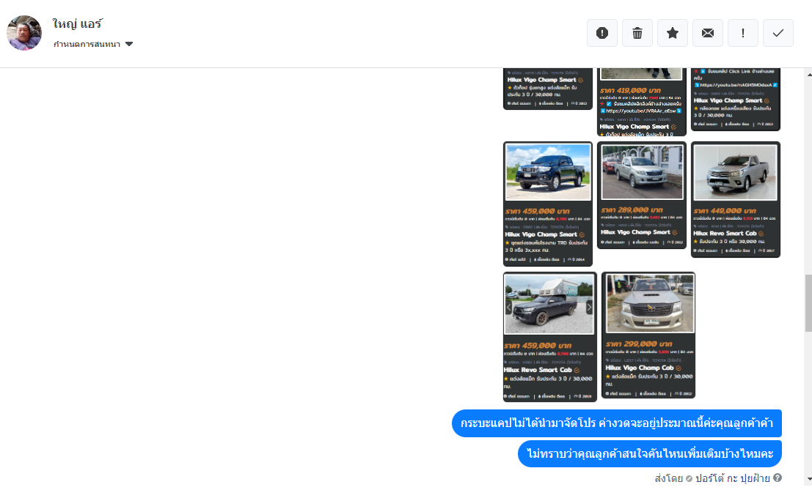Flag for follow-up with plain exclamation icon

click(742, 33)
